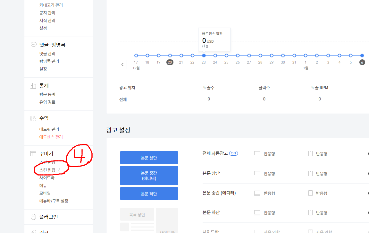Open the 플러그인 section heading
Screen dimensions: 369x233
pyautogui.click(x=48, y=217)
